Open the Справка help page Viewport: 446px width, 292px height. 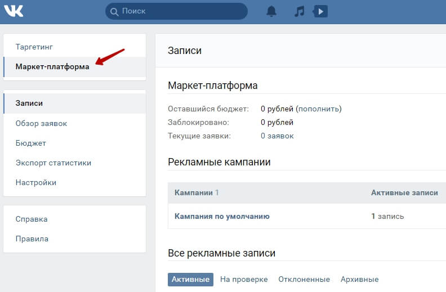click(32, 219)
